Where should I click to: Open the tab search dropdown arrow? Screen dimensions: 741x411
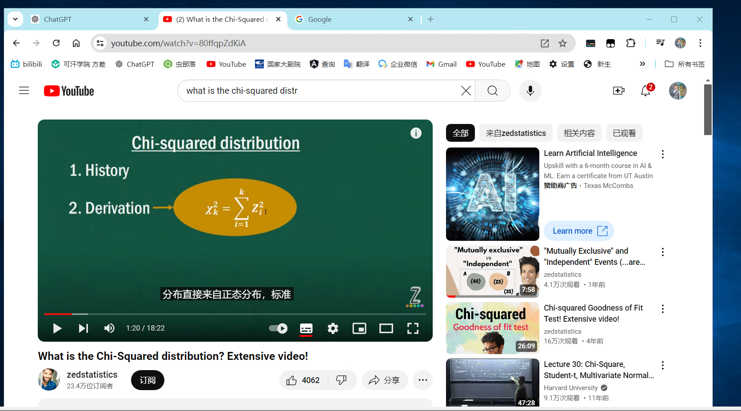[x=15, y=19]
